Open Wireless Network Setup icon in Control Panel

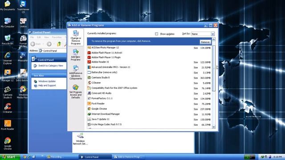pyautogui.click(x=80, y=139)
